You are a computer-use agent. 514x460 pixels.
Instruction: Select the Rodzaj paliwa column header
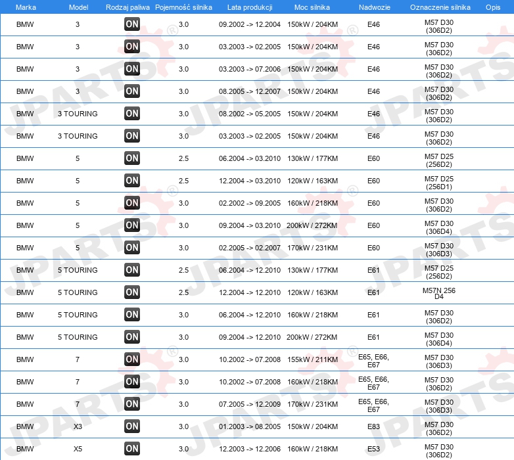[128, 7]
